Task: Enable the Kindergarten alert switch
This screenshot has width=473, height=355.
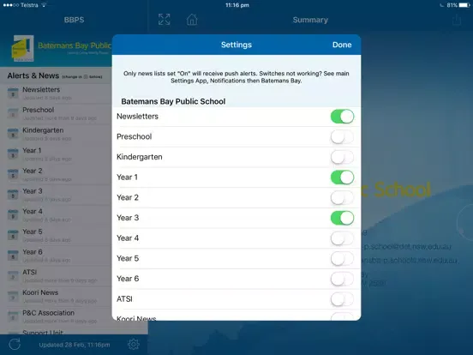Action: (x=342, y=157)
